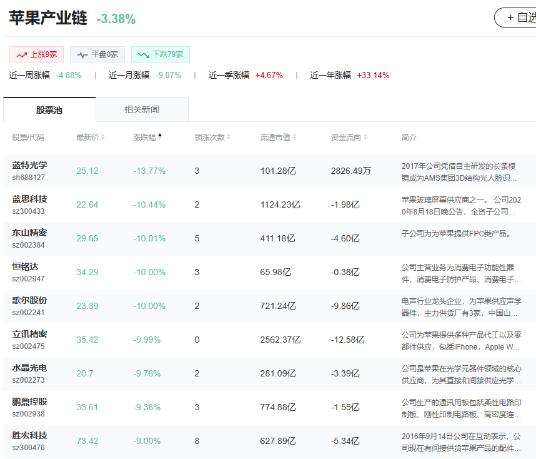Click the 平盘0家 flat stocks filter
Viewport: 536px width, 459px height.
[97, 54]
